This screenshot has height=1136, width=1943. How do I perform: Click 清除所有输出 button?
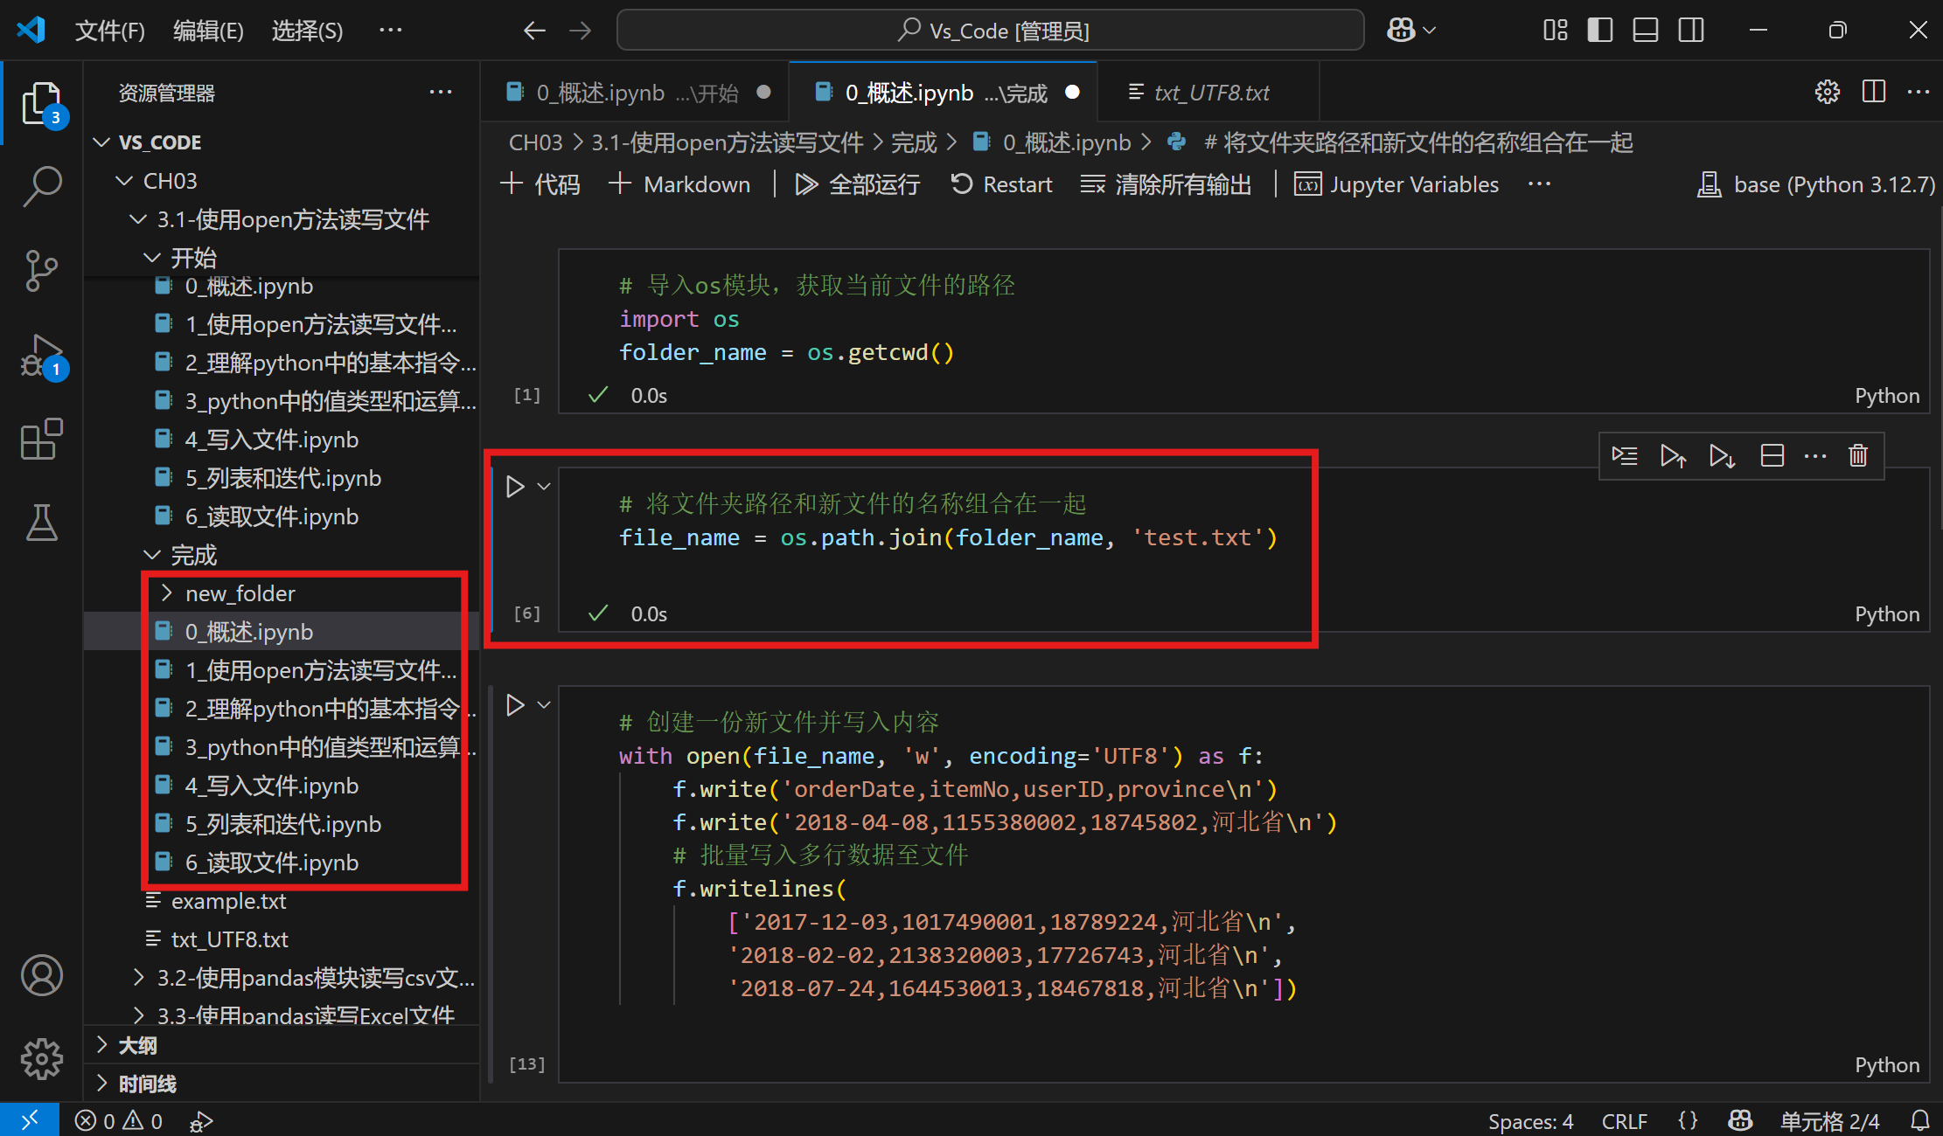[1166, 184]
